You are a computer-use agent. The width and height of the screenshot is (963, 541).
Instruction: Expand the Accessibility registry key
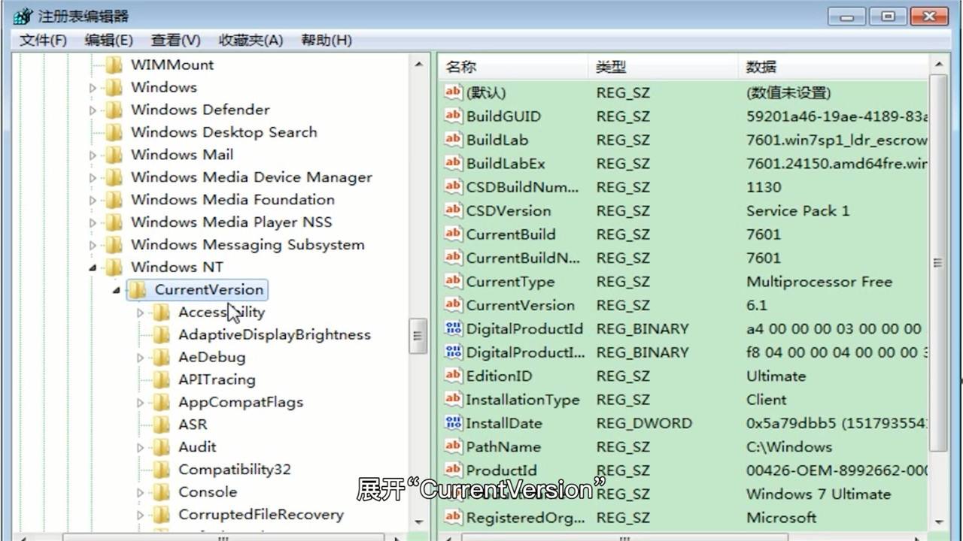point(140,312)
